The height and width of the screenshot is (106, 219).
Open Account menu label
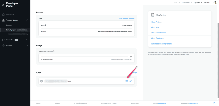tap(9, 45)
